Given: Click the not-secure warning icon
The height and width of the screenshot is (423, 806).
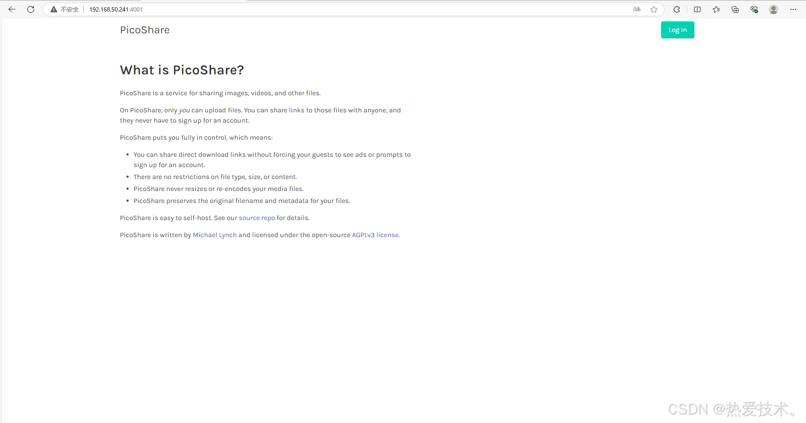Looking at the screenshot, I should click(x=54, y=9).
